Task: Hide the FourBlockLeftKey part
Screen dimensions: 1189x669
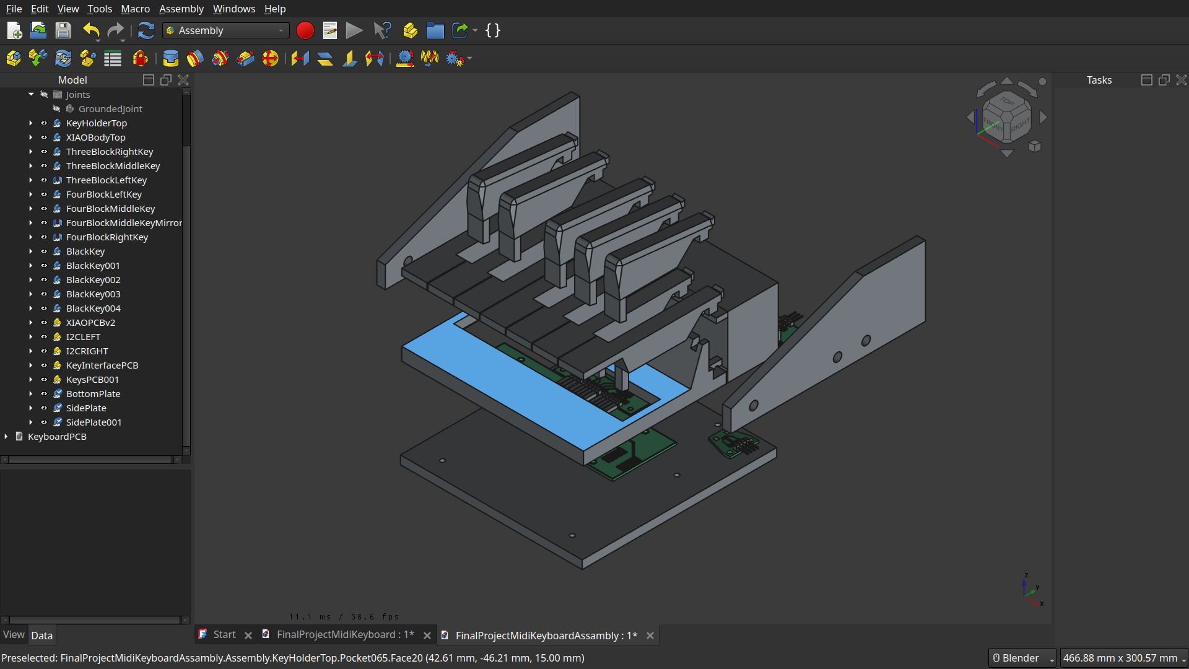Action: [x=44, y=195]
